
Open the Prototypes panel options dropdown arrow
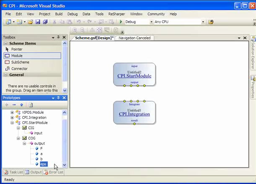(x=53, y=98)
